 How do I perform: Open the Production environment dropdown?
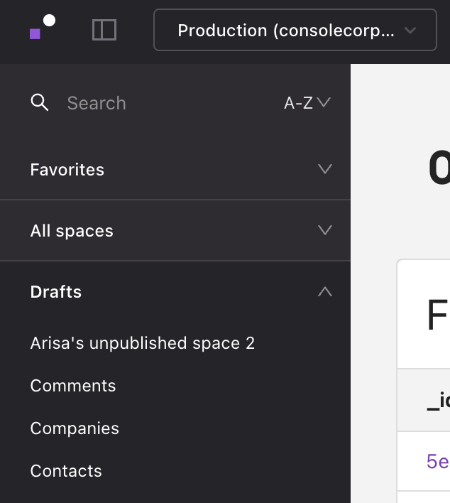coord(286,31)
